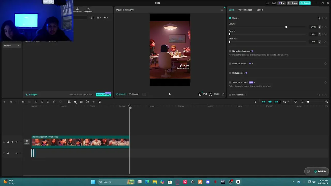Click the Ratio button in the player
Image resolution: width=331 pixels, height=186 pixels.
pyautogui.click(x=216, y=94)
